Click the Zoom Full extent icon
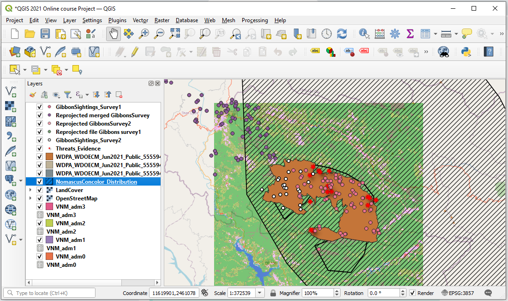The height and width of the screenshot is (301, 508). coord(174,34)
